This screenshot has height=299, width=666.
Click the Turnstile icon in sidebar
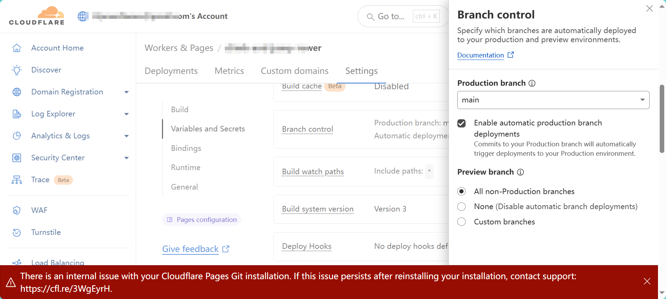[x=17, y=232]
